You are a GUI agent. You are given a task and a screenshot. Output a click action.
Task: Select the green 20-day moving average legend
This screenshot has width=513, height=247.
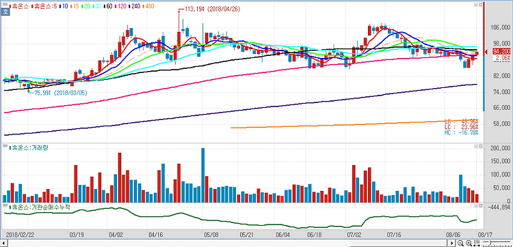coord(85,6)
